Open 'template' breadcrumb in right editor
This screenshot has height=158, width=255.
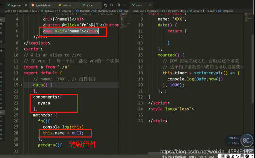coord(226,11)
